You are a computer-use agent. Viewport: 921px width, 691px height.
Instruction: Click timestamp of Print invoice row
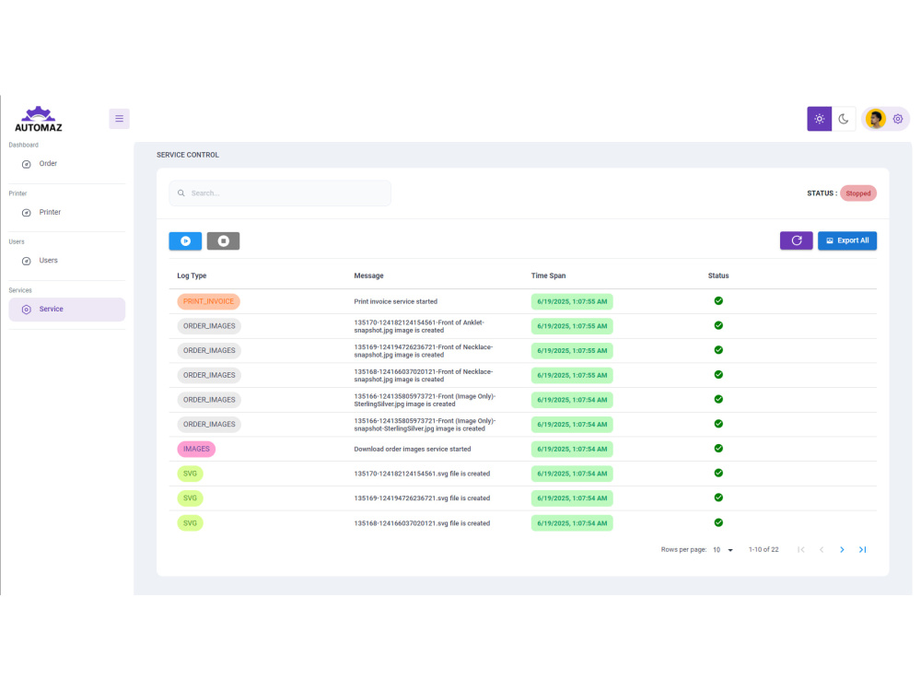pyautogui.click(x=572, y=301)
